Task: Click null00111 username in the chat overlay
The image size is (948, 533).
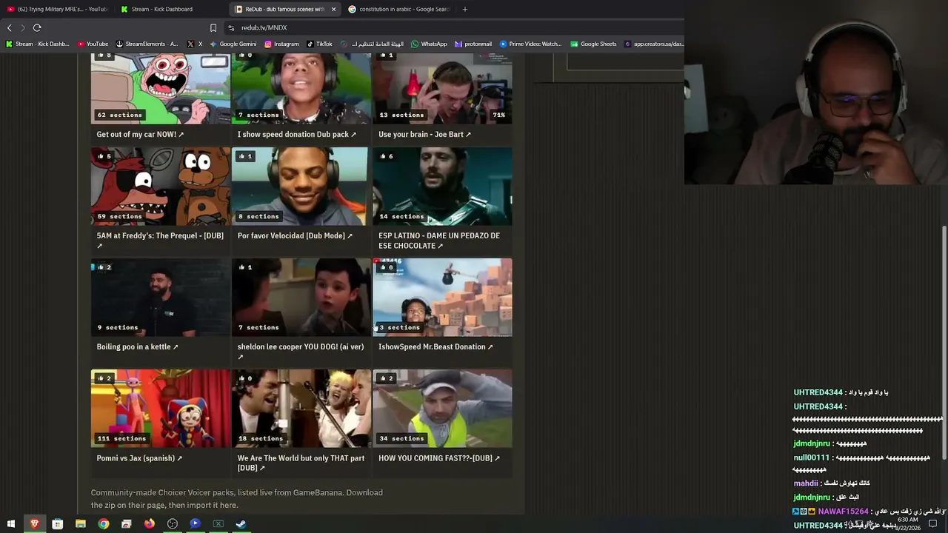Action: (811, 458)
